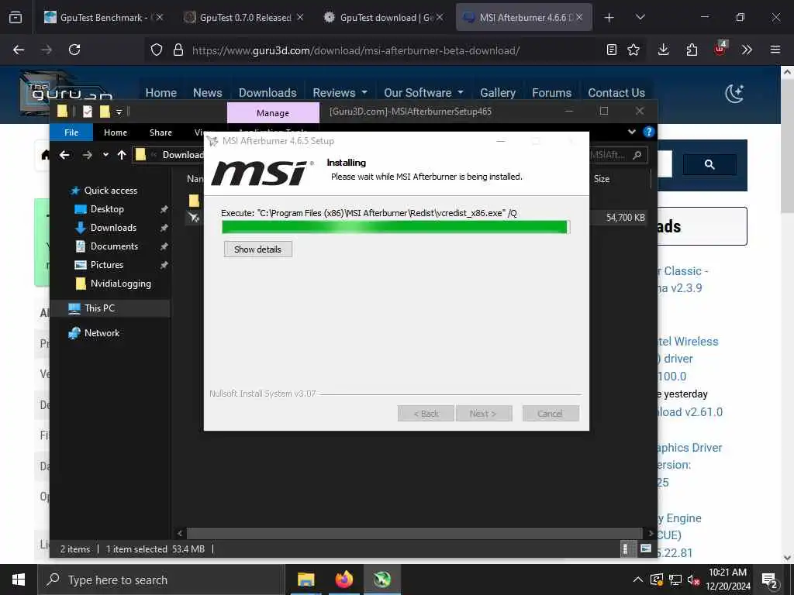Viewport: 794px width, 595px height.
Task: Expand Our Software dropdown menu
Action: (x=423, y=93)
